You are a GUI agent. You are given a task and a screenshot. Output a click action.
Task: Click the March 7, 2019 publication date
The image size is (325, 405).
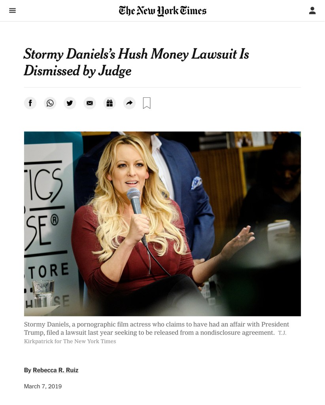(x=43, y=386)
